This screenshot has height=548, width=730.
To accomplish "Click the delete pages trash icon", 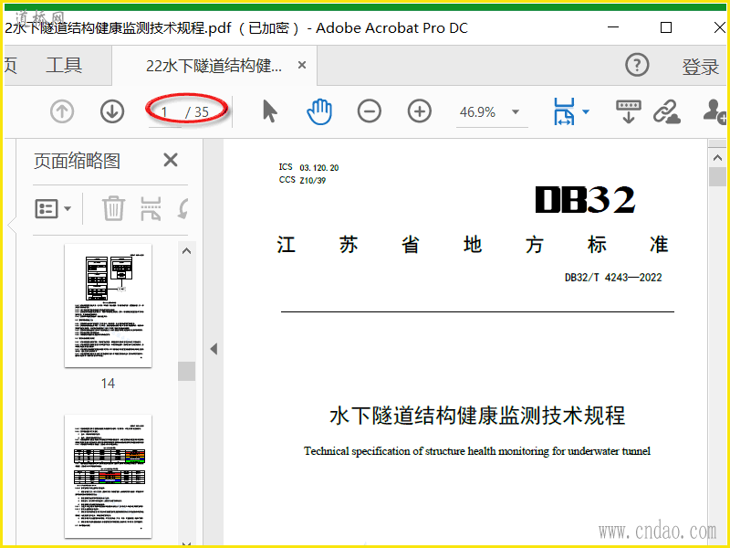I will [113, 208].
